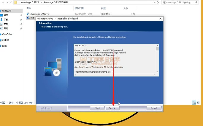This screenshot has height=126, width=203.
Task: Click the Explorer up-one-level arrow
Action: pyautogui.click(x=11, y=2)
